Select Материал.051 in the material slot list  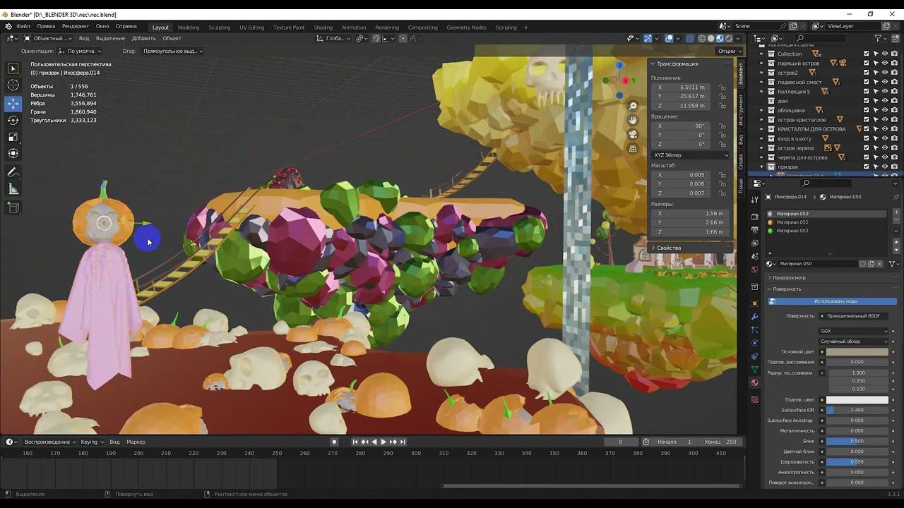click(826, 222)
